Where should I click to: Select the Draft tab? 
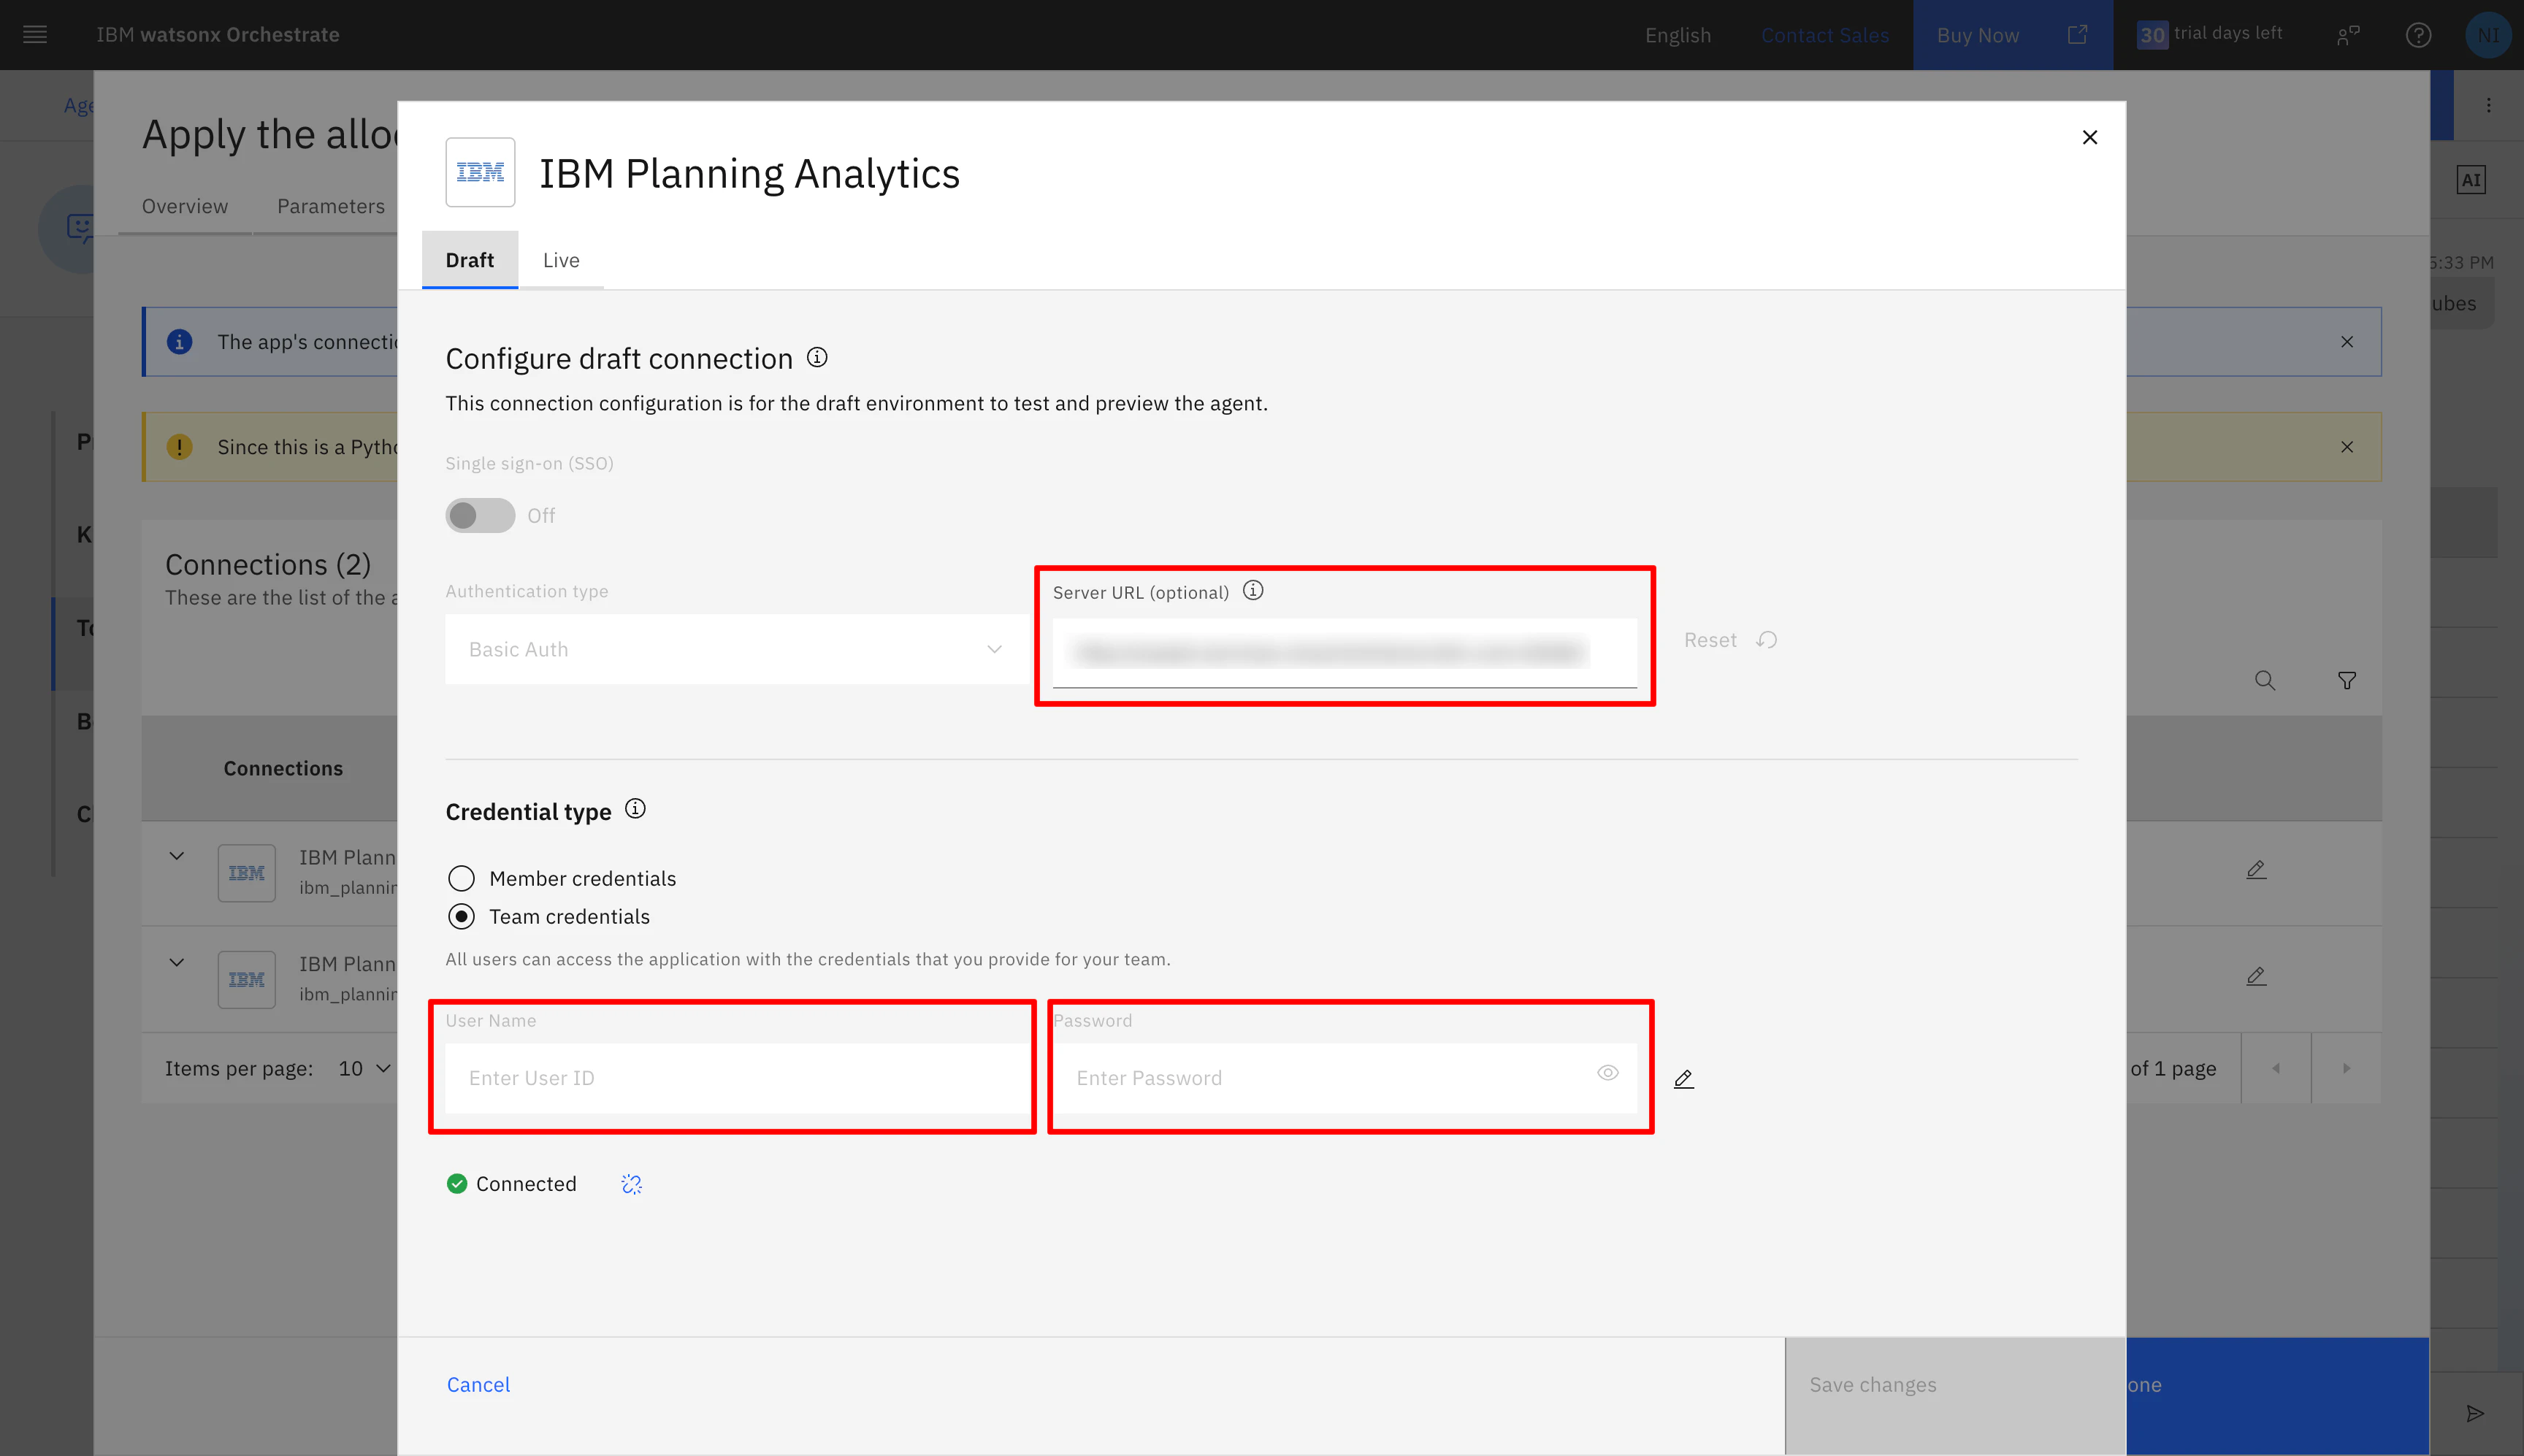click(x=469, y=260)
